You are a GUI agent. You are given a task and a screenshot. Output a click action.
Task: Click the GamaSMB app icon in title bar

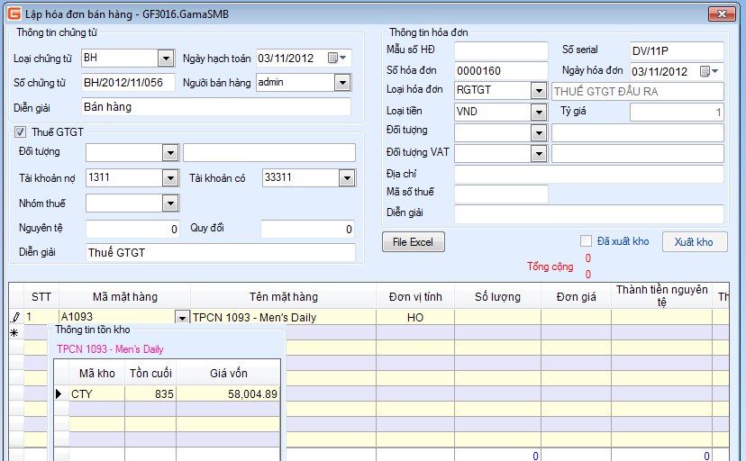(x=13, y=14)
